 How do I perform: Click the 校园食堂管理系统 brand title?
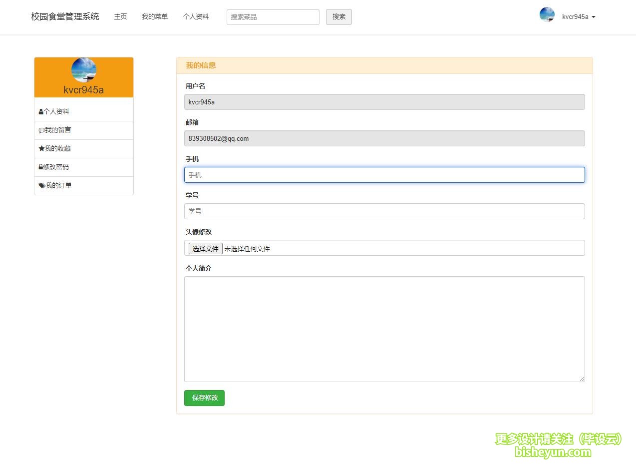pos(65,16)
